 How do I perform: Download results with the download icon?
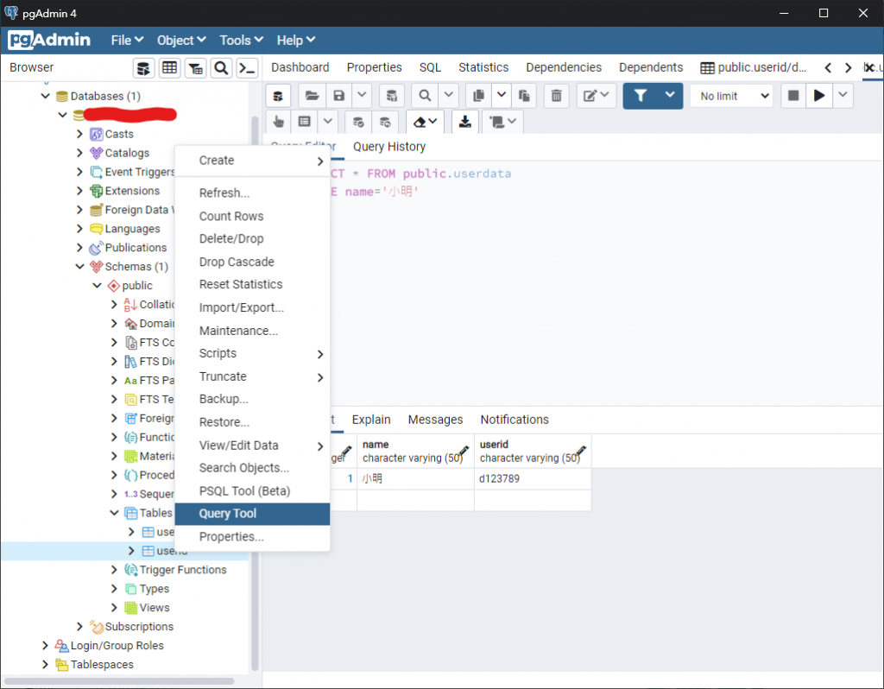coord(465,122)
